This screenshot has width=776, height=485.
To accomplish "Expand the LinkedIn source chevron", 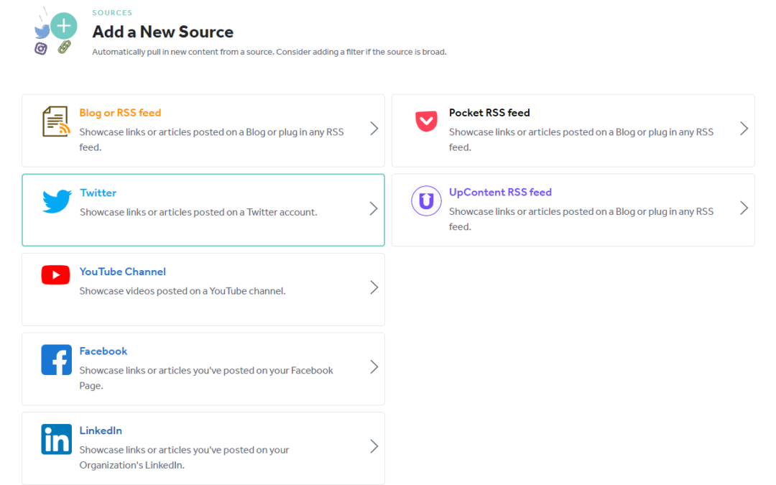I will [374, 446].
